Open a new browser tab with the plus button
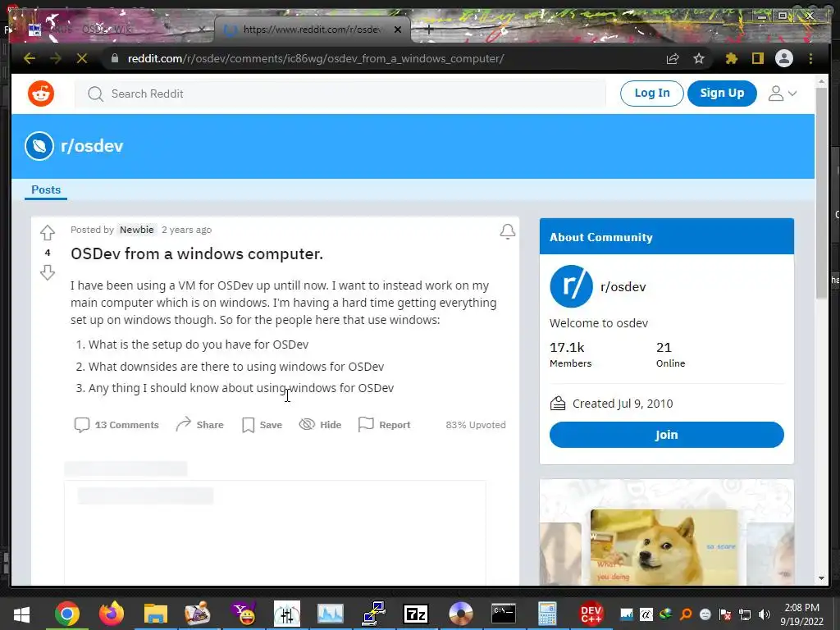 pyautogui.click(x=428, y=30)
